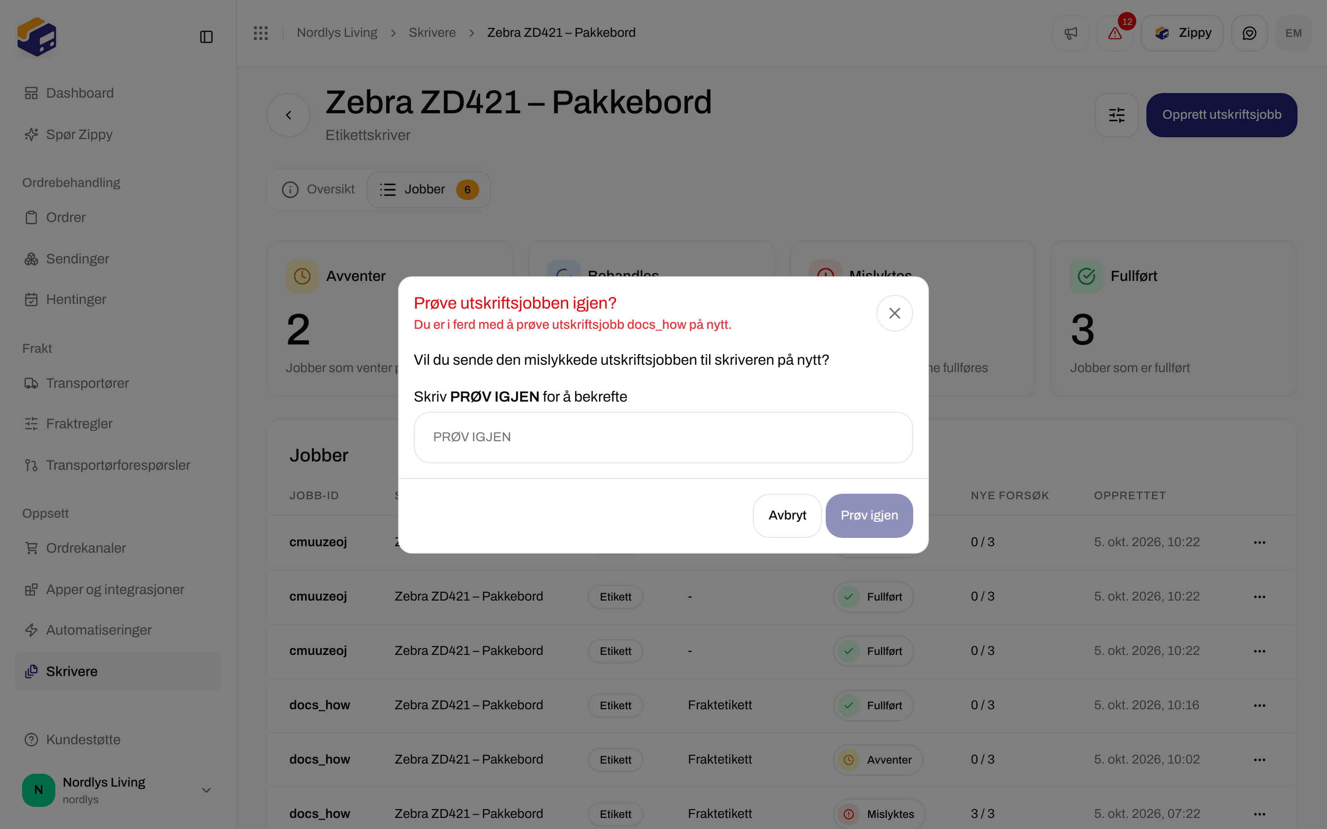Click the Avbryt button
Screen dimensions: 1327x829
coord(787,515)
